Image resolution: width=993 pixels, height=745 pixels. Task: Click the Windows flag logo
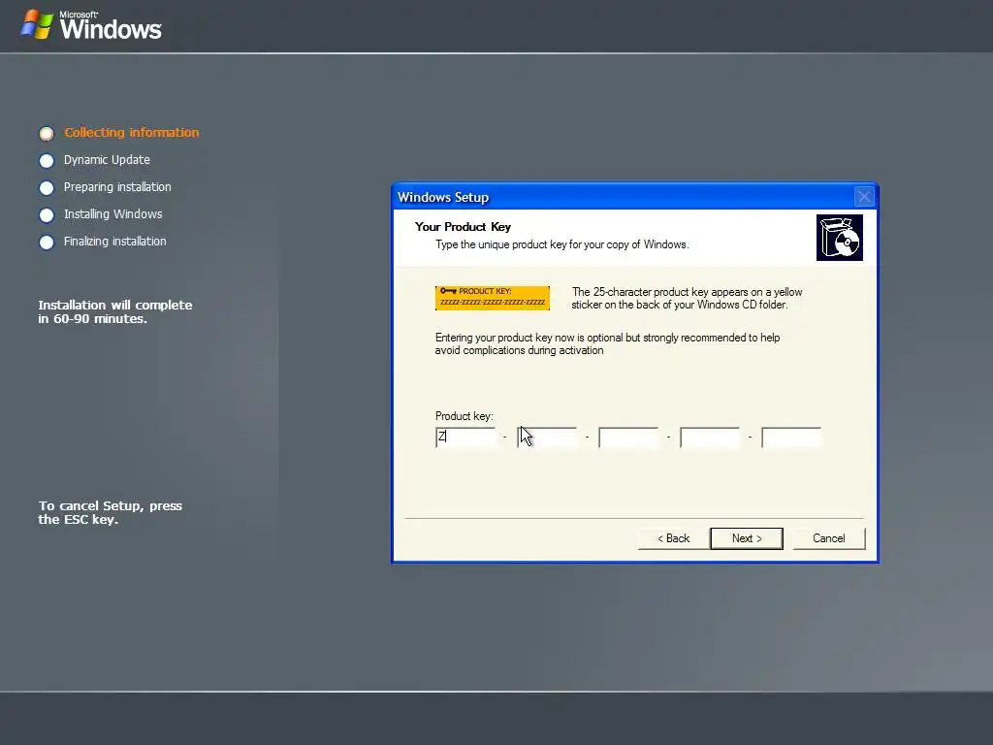pos(37,24)
